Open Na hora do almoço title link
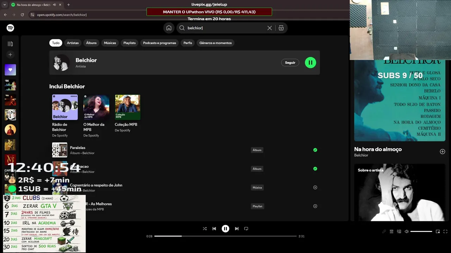451x253 pixels. (x=378, y=149)
